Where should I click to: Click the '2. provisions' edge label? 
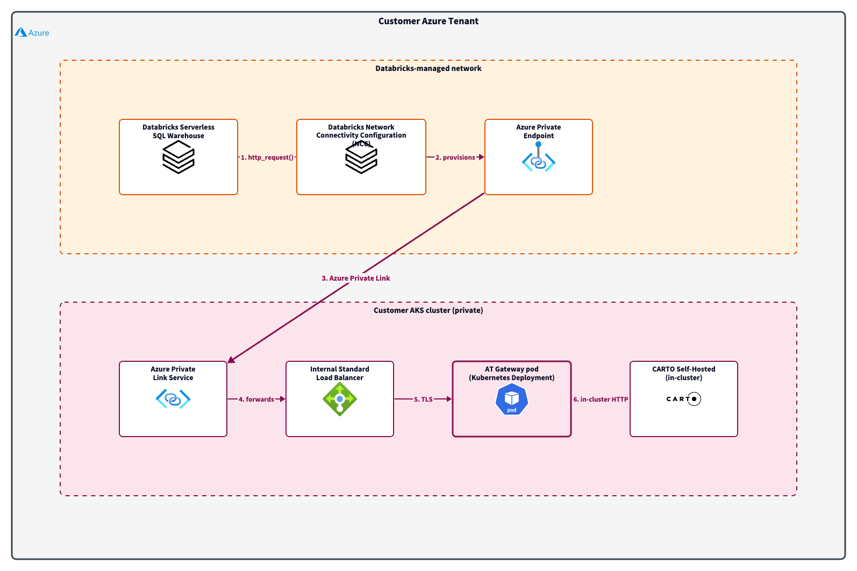pyautogui.click(x=455, y=158)
